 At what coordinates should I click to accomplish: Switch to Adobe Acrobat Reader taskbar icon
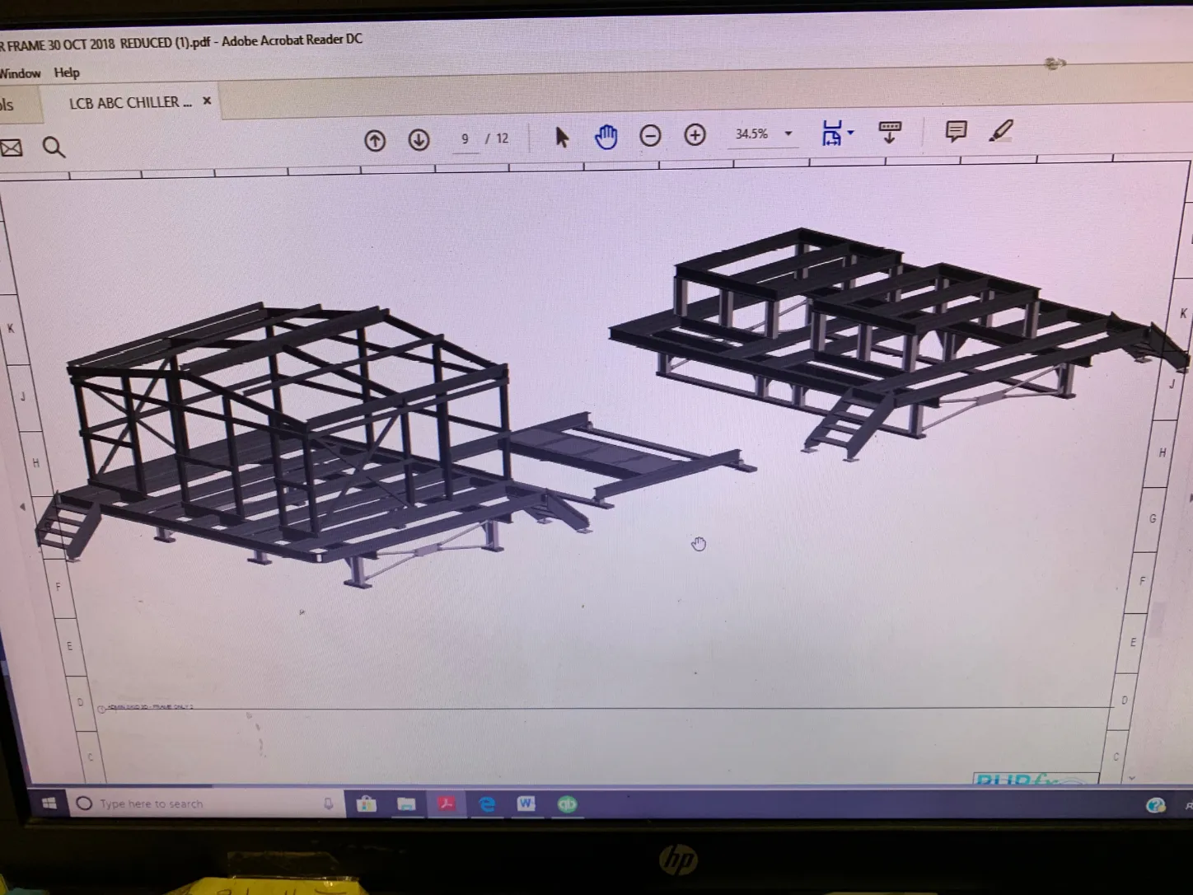click(447, 804)
